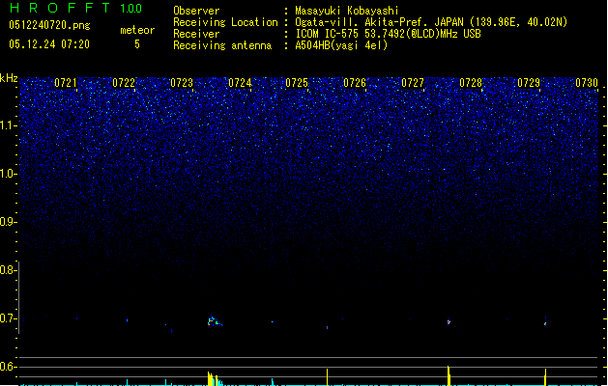Click the 0.8 kHz axis label

9,270
